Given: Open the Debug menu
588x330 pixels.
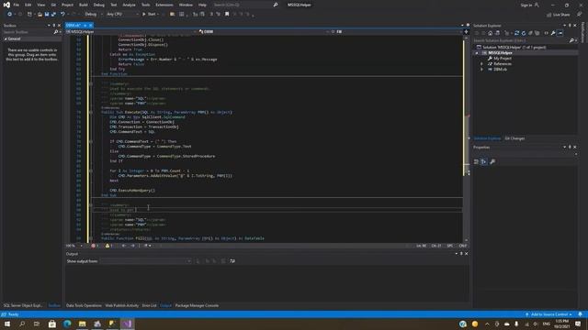Looking at the screenshot, I should point(99,5).
